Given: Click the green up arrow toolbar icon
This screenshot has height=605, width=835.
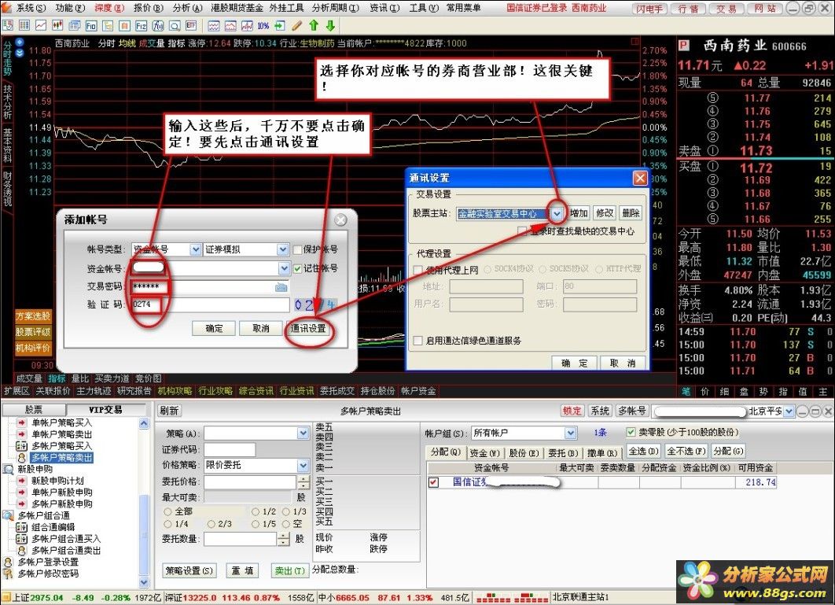Looking at the screenshot, I should pyautogui.click(x=314, y=25).
